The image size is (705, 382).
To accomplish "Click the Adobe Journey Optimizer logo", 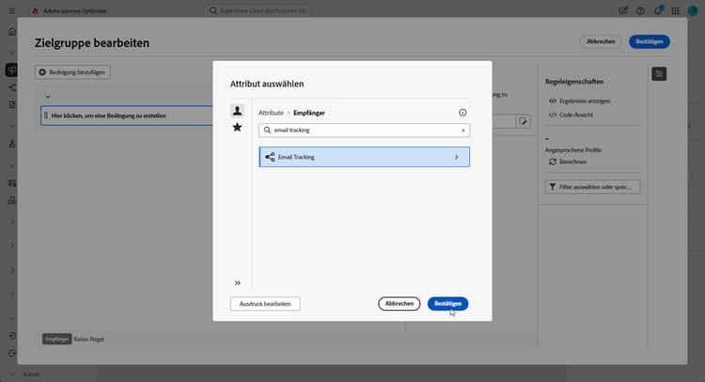I will coord(35,10).
